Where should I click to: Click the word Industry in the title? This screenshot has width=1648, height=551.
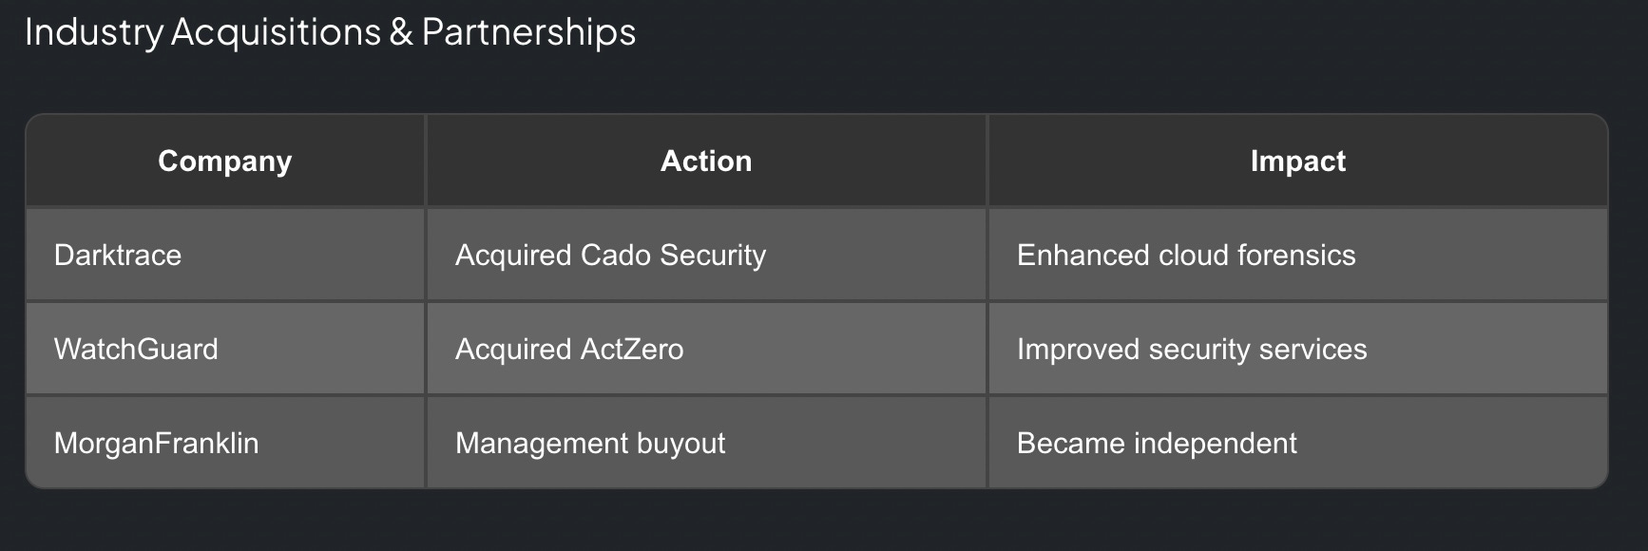click(x=94, y=32)
